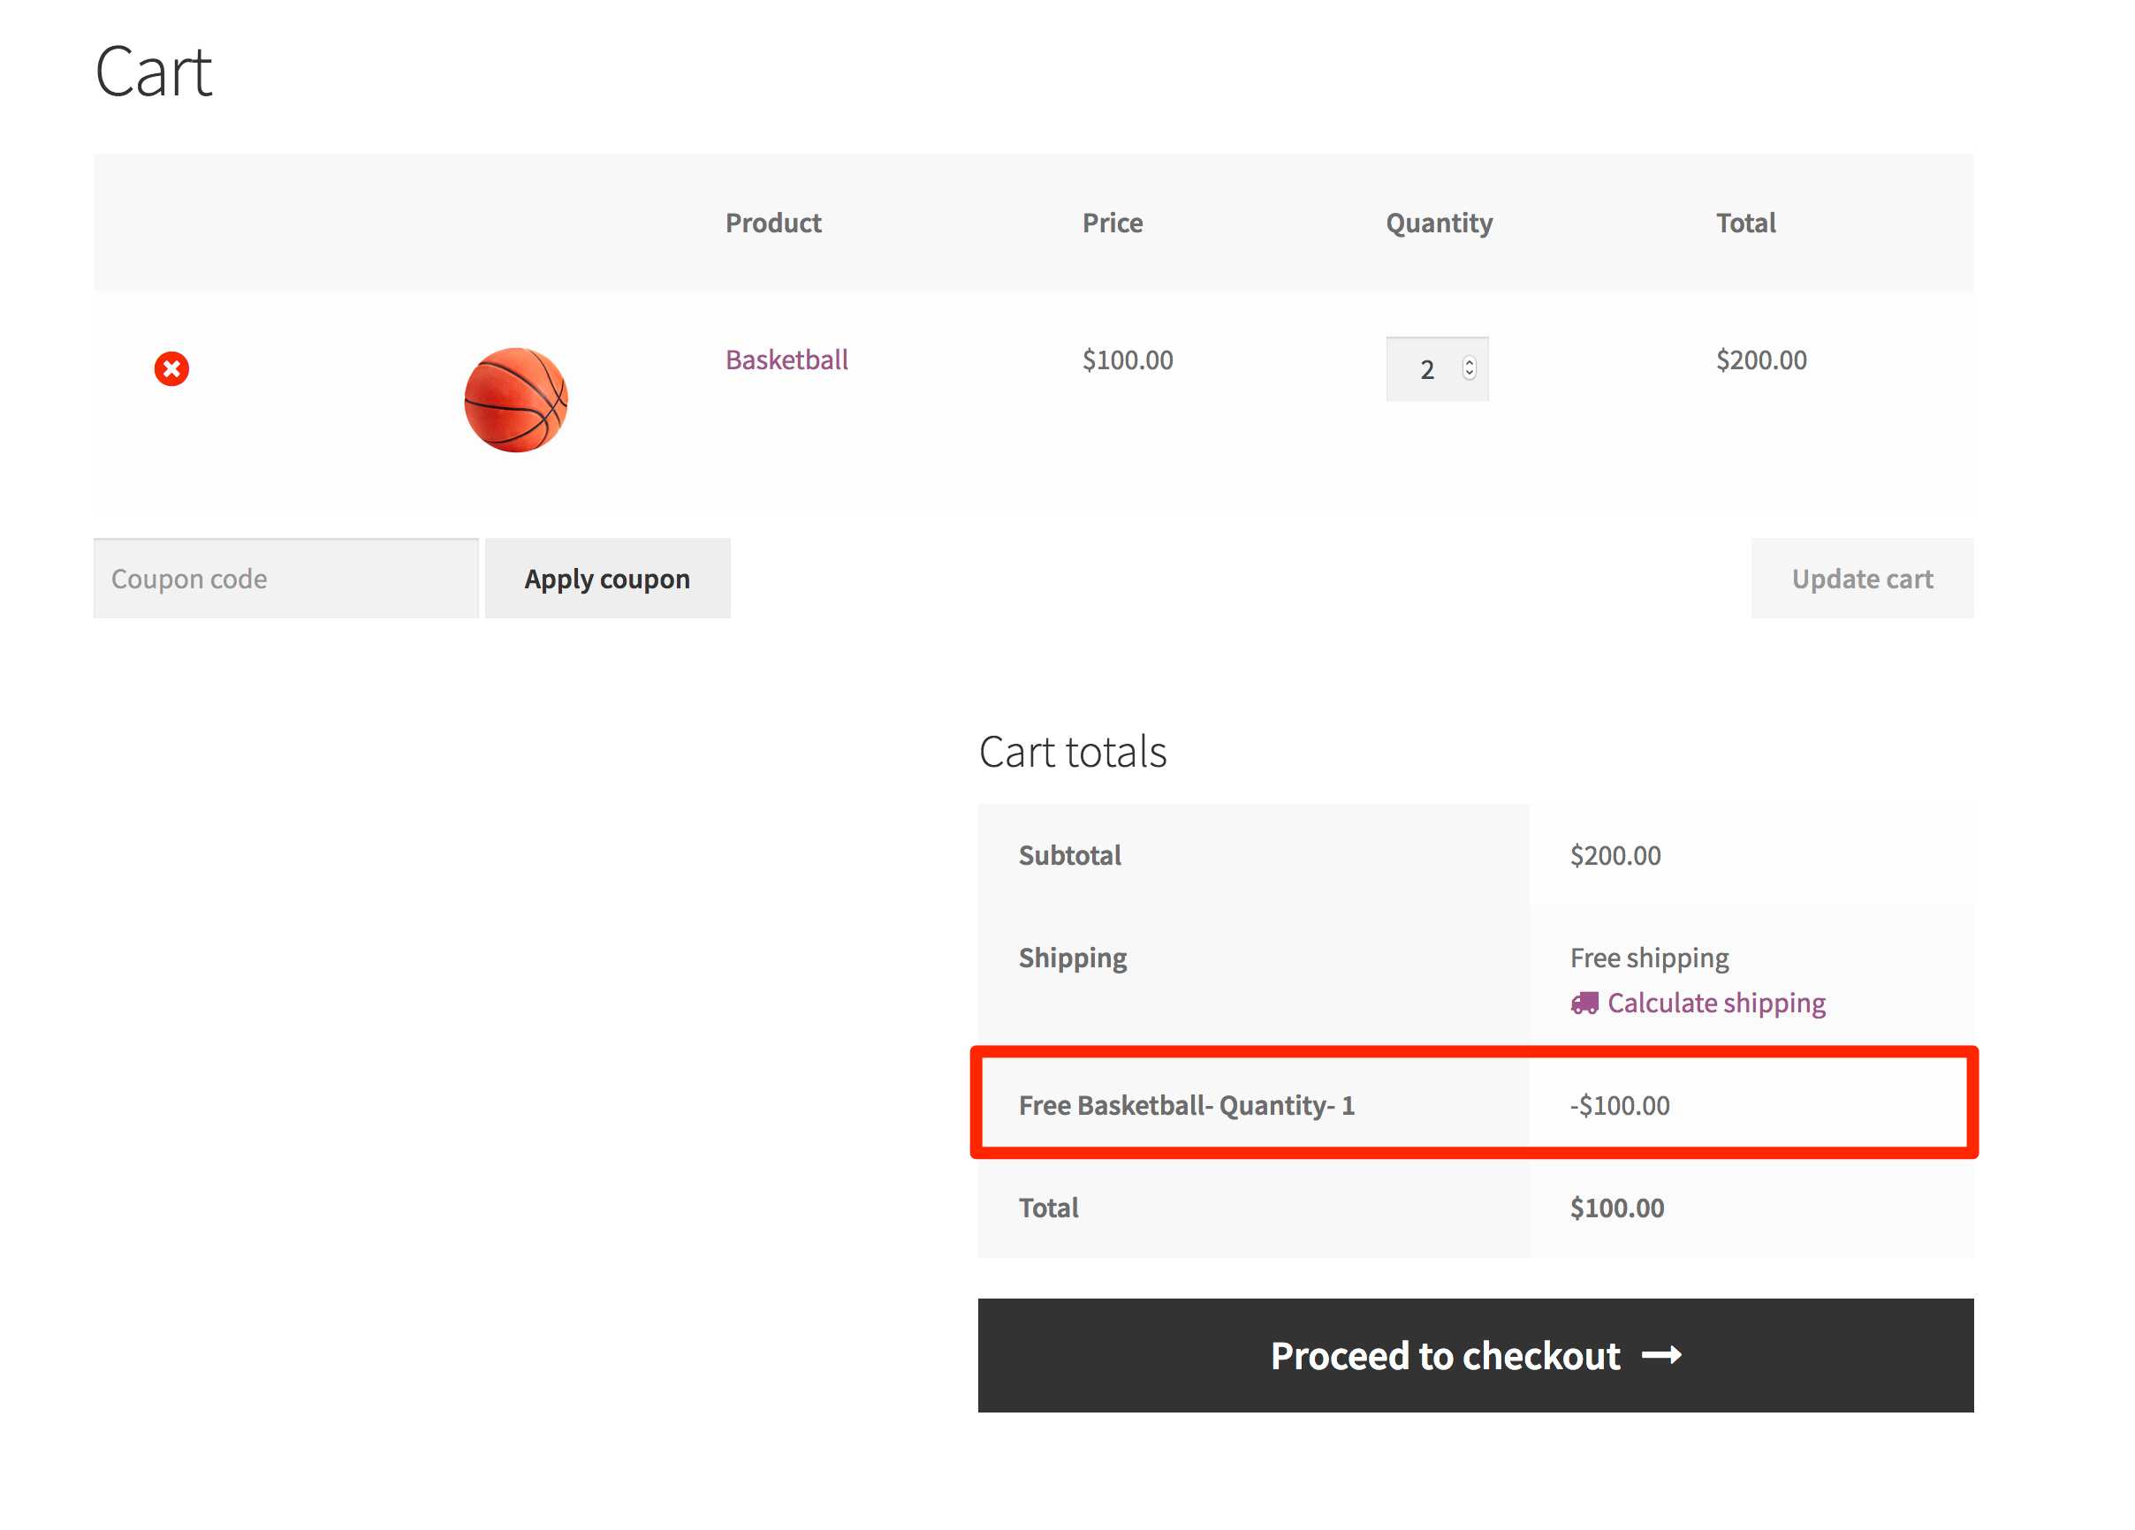
Task: Click the truck icon beside Calculate shipping
Action: (1584, 1003)
